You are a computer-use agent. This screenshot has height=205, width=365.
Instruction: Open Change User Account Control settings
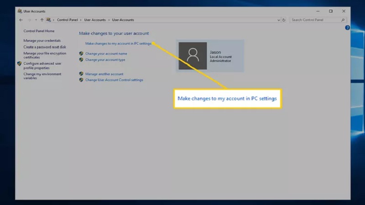click(114, 80)
